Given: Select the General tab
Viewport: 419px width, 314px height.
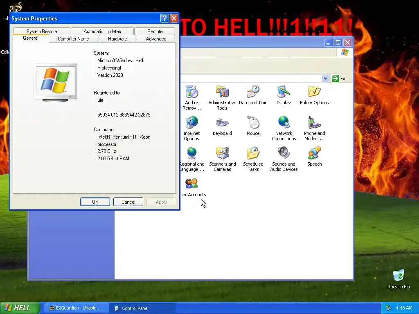Looking at the screenshot, I should pos(31,38).
